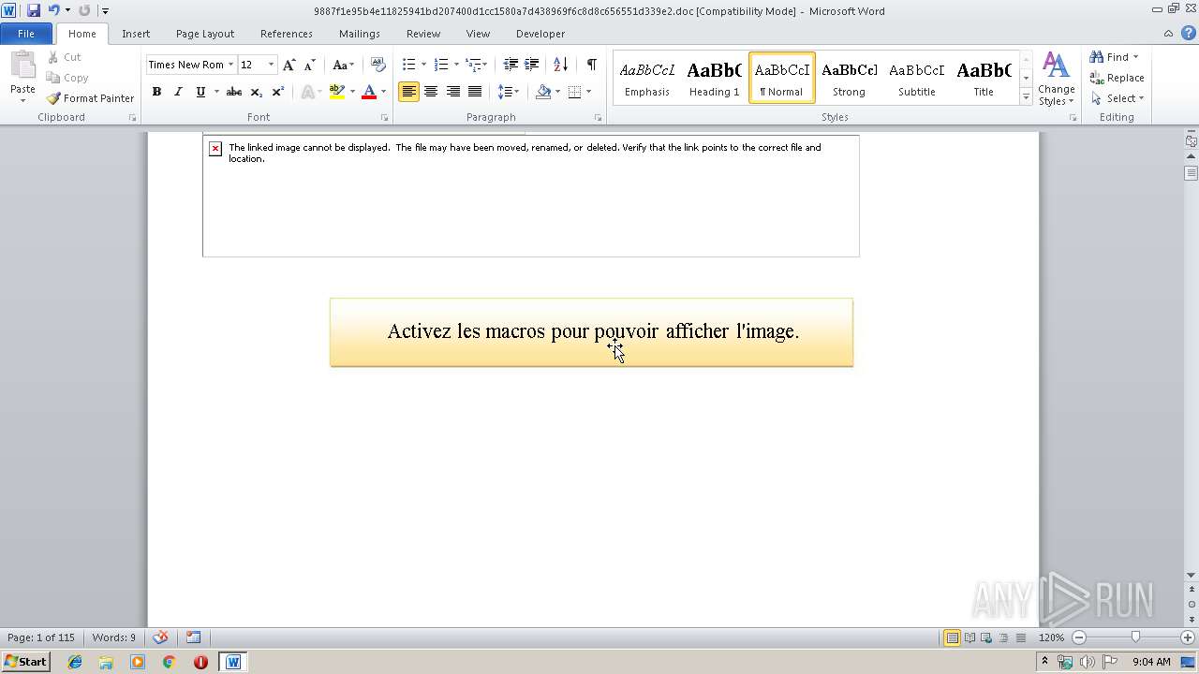Expand Line Spacing options

coord(509,92)
